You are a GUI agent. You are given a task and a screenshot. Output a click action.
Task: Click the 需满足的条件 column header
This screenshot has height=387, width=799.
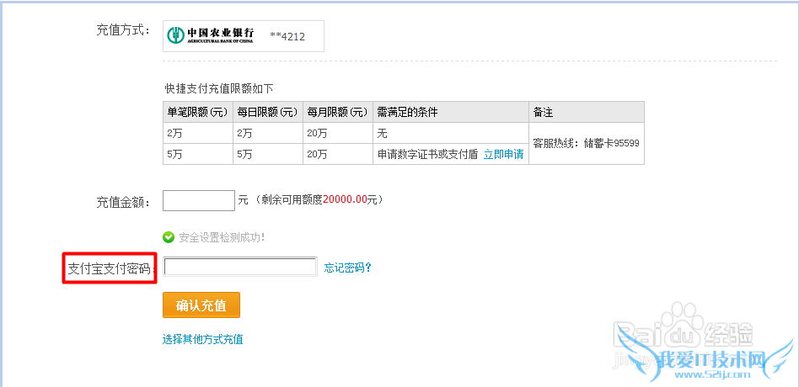(451, 112)
